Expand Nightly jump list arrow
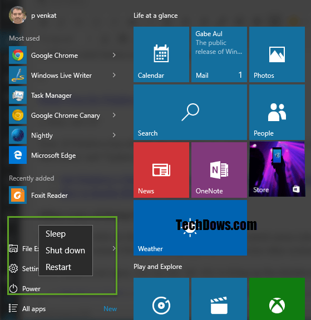This screenshot has width=311, height=320. coord(114,135)
